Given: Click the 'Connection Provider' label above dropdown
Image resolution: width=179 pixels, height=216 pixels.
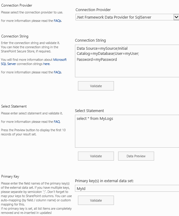Looking at the screenshot, I should coord(93,10).
